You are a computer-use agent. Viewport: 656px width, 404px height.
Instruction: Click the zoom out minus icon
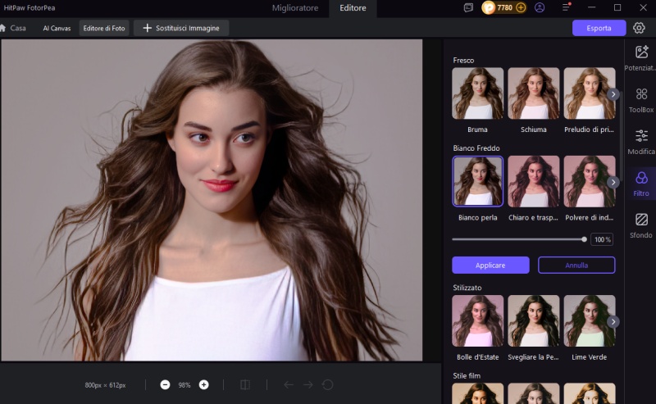165,384
